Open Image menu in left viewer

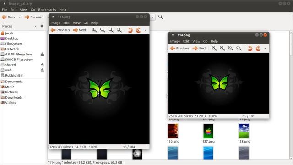click(55, 23)
